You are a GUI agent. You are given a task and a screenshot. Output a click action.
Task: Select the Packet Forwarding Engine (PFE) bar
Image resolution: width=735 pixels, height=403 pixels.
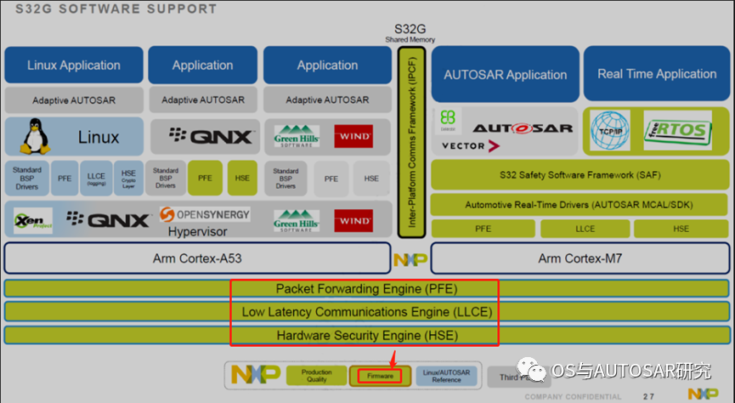coord(366,288)
